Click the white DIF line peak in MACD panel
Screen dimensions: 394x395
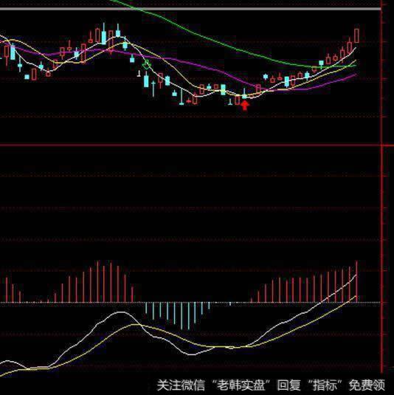pyautogui.click(x=121, y=312)
